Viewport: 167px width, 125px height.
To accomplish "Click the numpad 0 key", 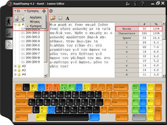I will pos(139,117).
